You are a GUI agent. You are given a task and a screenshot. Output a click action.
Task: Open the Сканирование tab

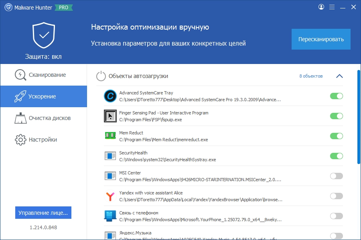pos(43,75)
